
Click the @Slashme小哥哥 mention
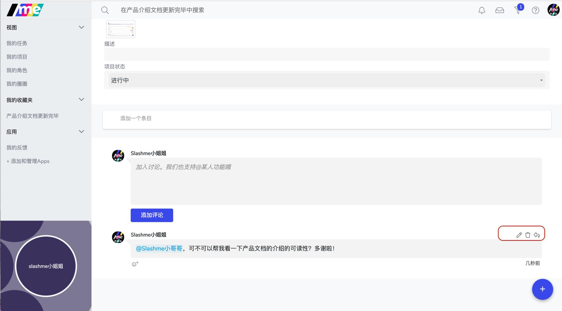click(x=159, y=249)
